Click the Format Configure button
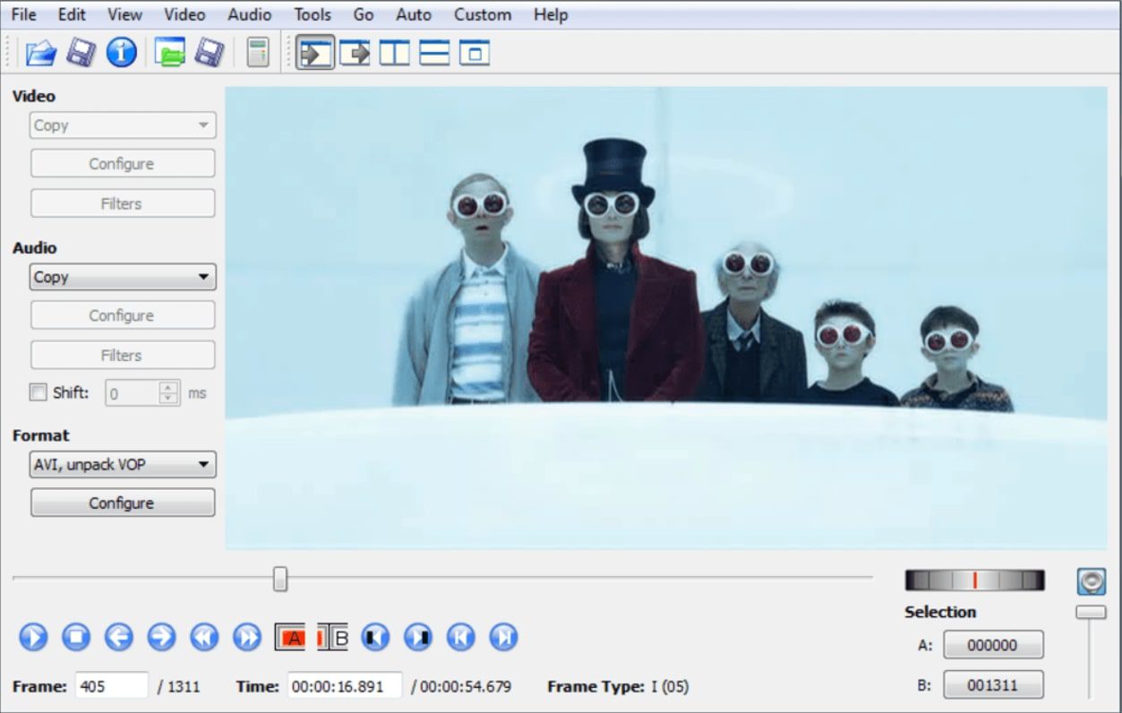Screen dimensions: 1122x713 [x=123, y=503]
